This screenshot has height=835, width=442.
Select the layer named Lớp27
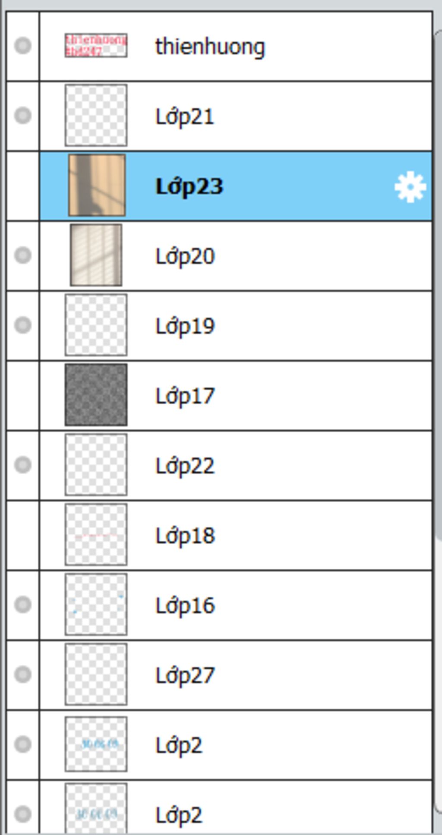click(x=236, y=675)
